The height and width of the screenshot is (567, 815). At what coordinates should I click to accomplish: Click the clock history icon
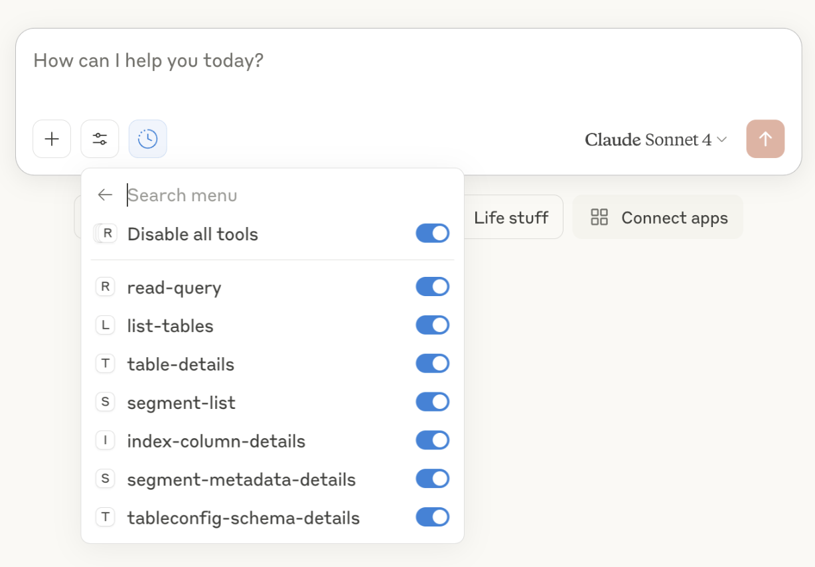(x=147, y=139)
